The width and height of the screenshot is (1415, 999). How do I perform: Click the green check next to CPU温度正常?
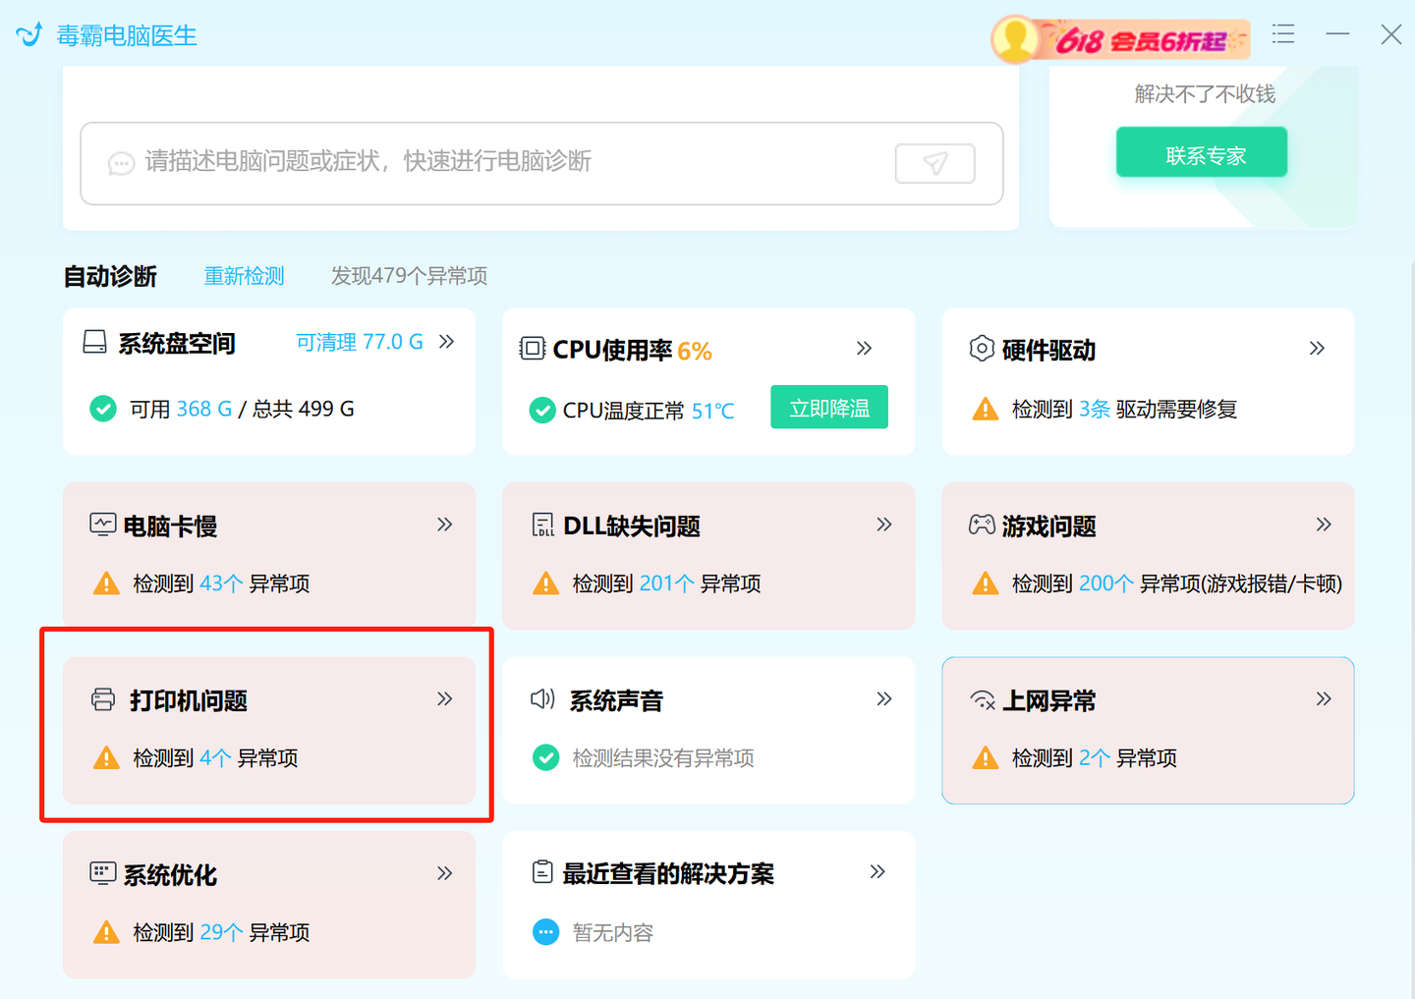click(x=542, y=411)
